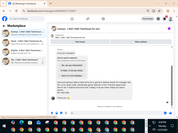178x133 pixels.
Task: Open Saranya townhouse conversation in list
Action: point(23,33)
